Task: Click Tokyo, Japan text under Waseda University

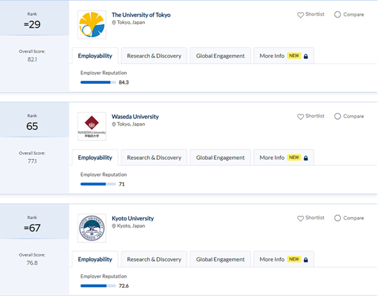Action: [x=131, y=124]
